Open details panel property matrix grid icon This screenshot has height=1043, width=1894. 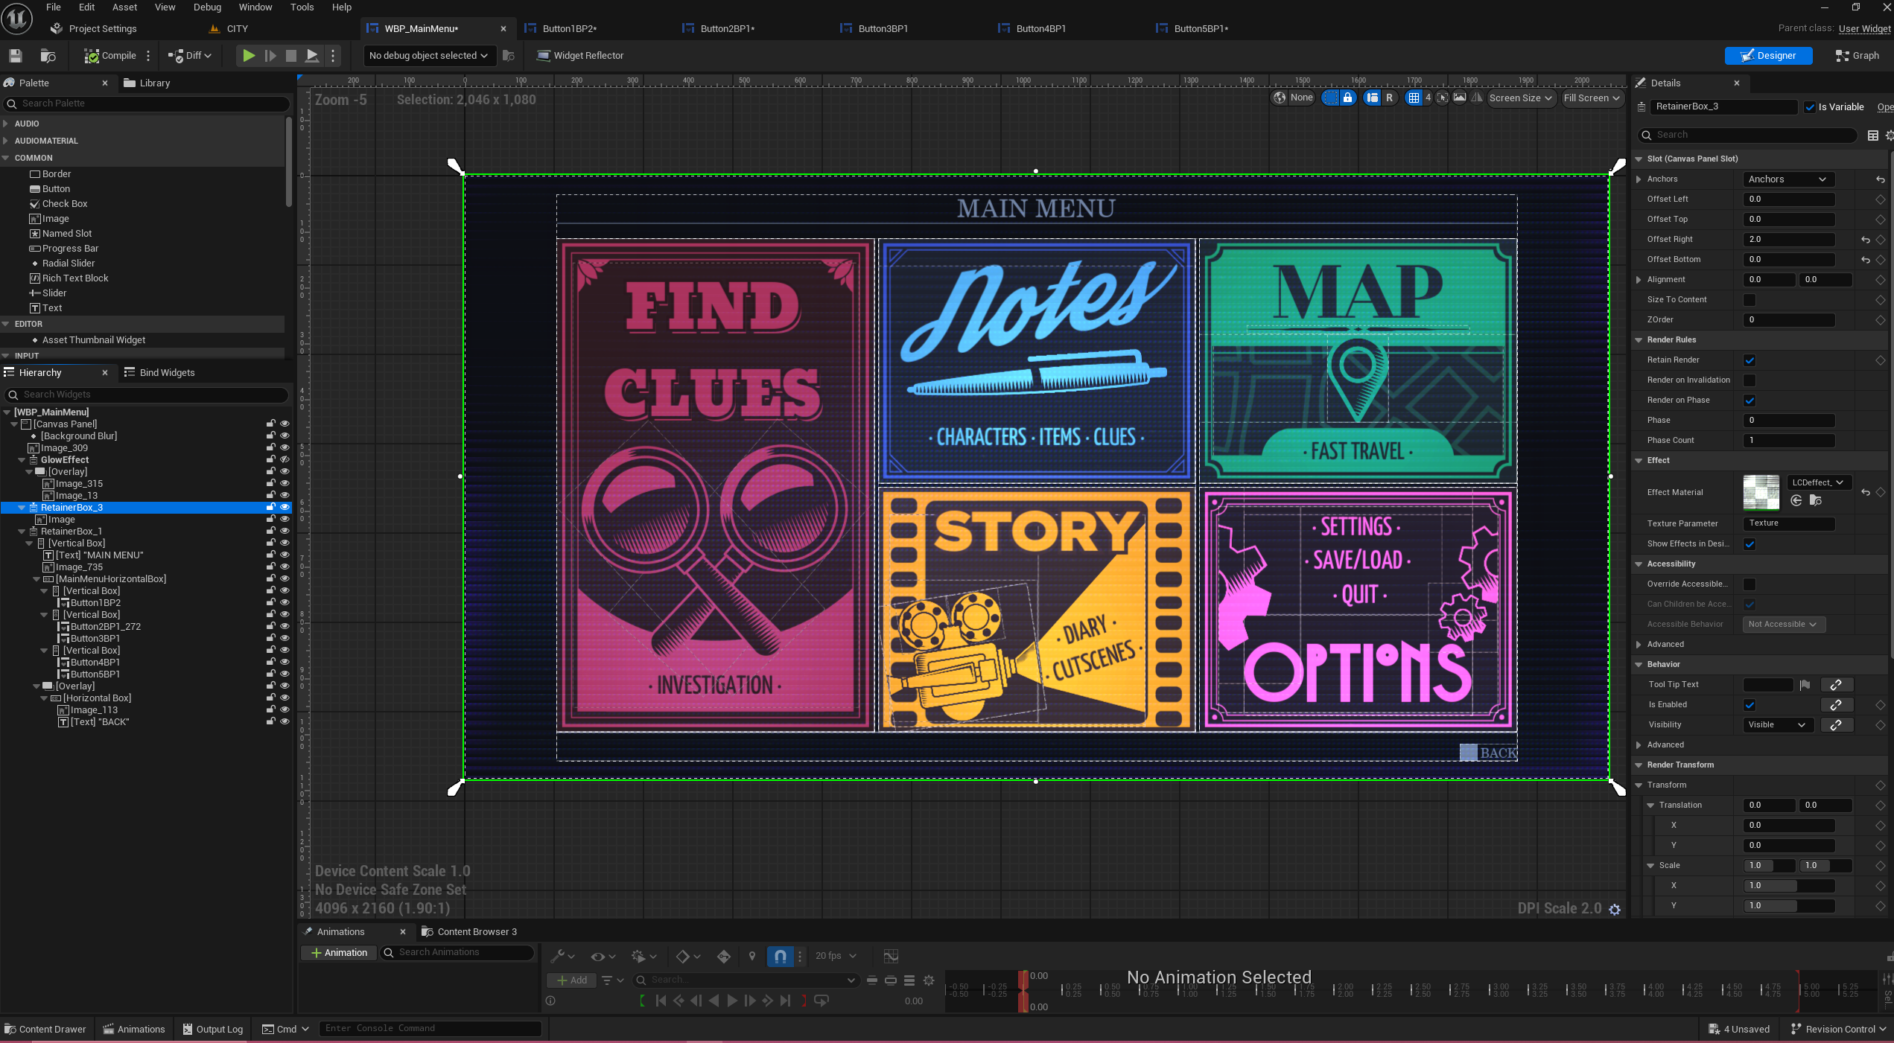click(x=1873, y=135)
